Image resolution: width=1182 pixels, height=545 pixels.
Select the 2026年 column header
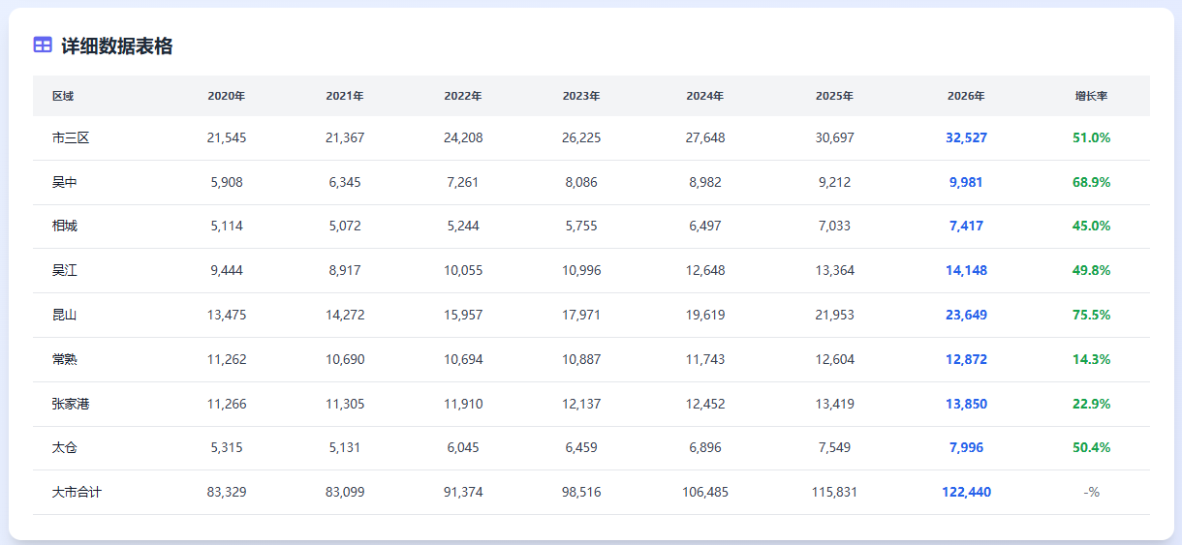(966, 96)
